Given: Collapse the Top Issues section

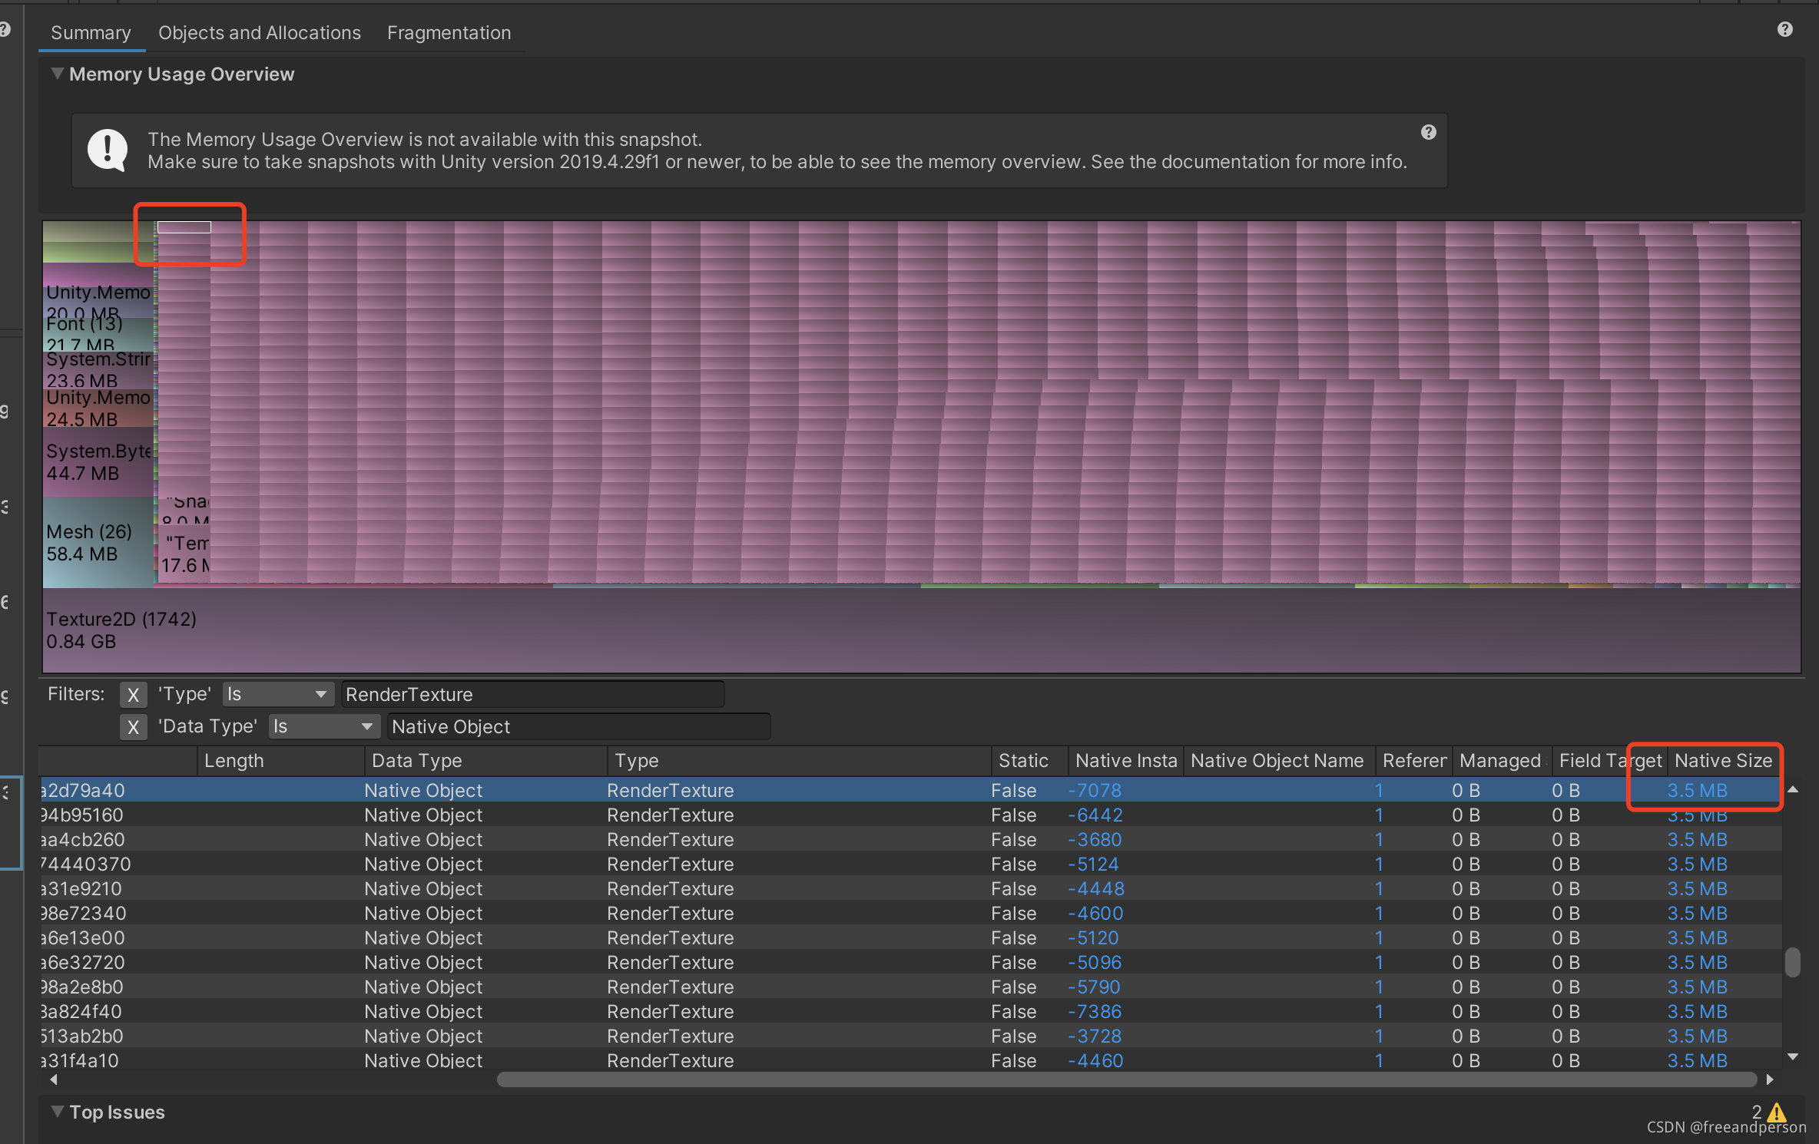Looking at the screenshot, I should [x=57, y=1112].
